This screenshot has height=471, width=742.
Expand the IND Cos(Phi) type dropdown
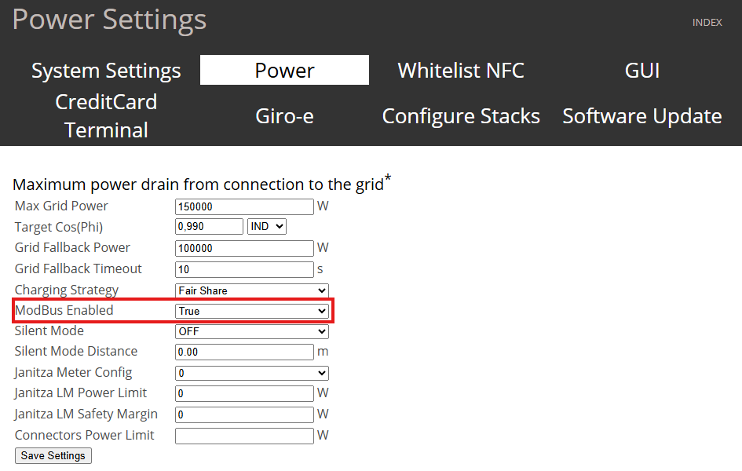point(267,227)
